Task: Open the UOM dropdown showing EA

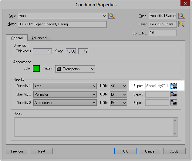Action: pyautogui.click(x=118, y=103)
